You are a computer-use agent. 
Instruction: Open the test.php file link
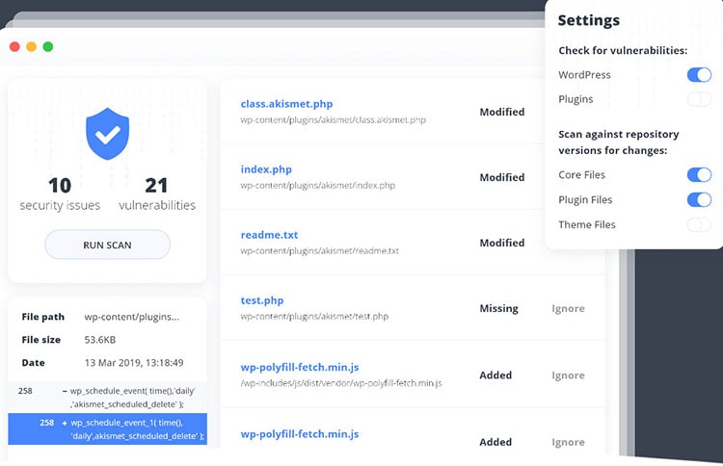[262, 300]
